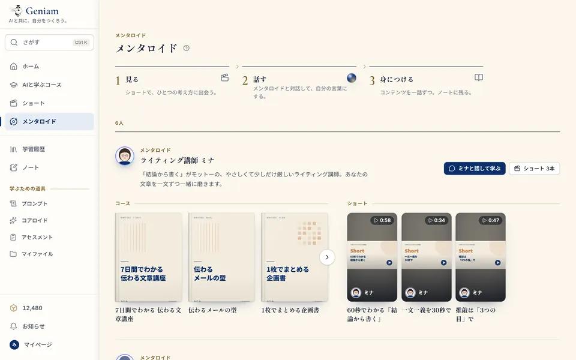Go to ショート in the sidebar
This screenshot has height=360, width=576.
[49, 103]
